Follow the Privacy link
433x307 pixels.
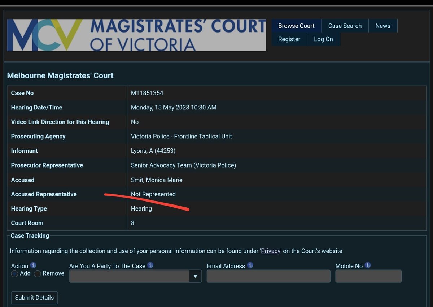coord(271,251)
